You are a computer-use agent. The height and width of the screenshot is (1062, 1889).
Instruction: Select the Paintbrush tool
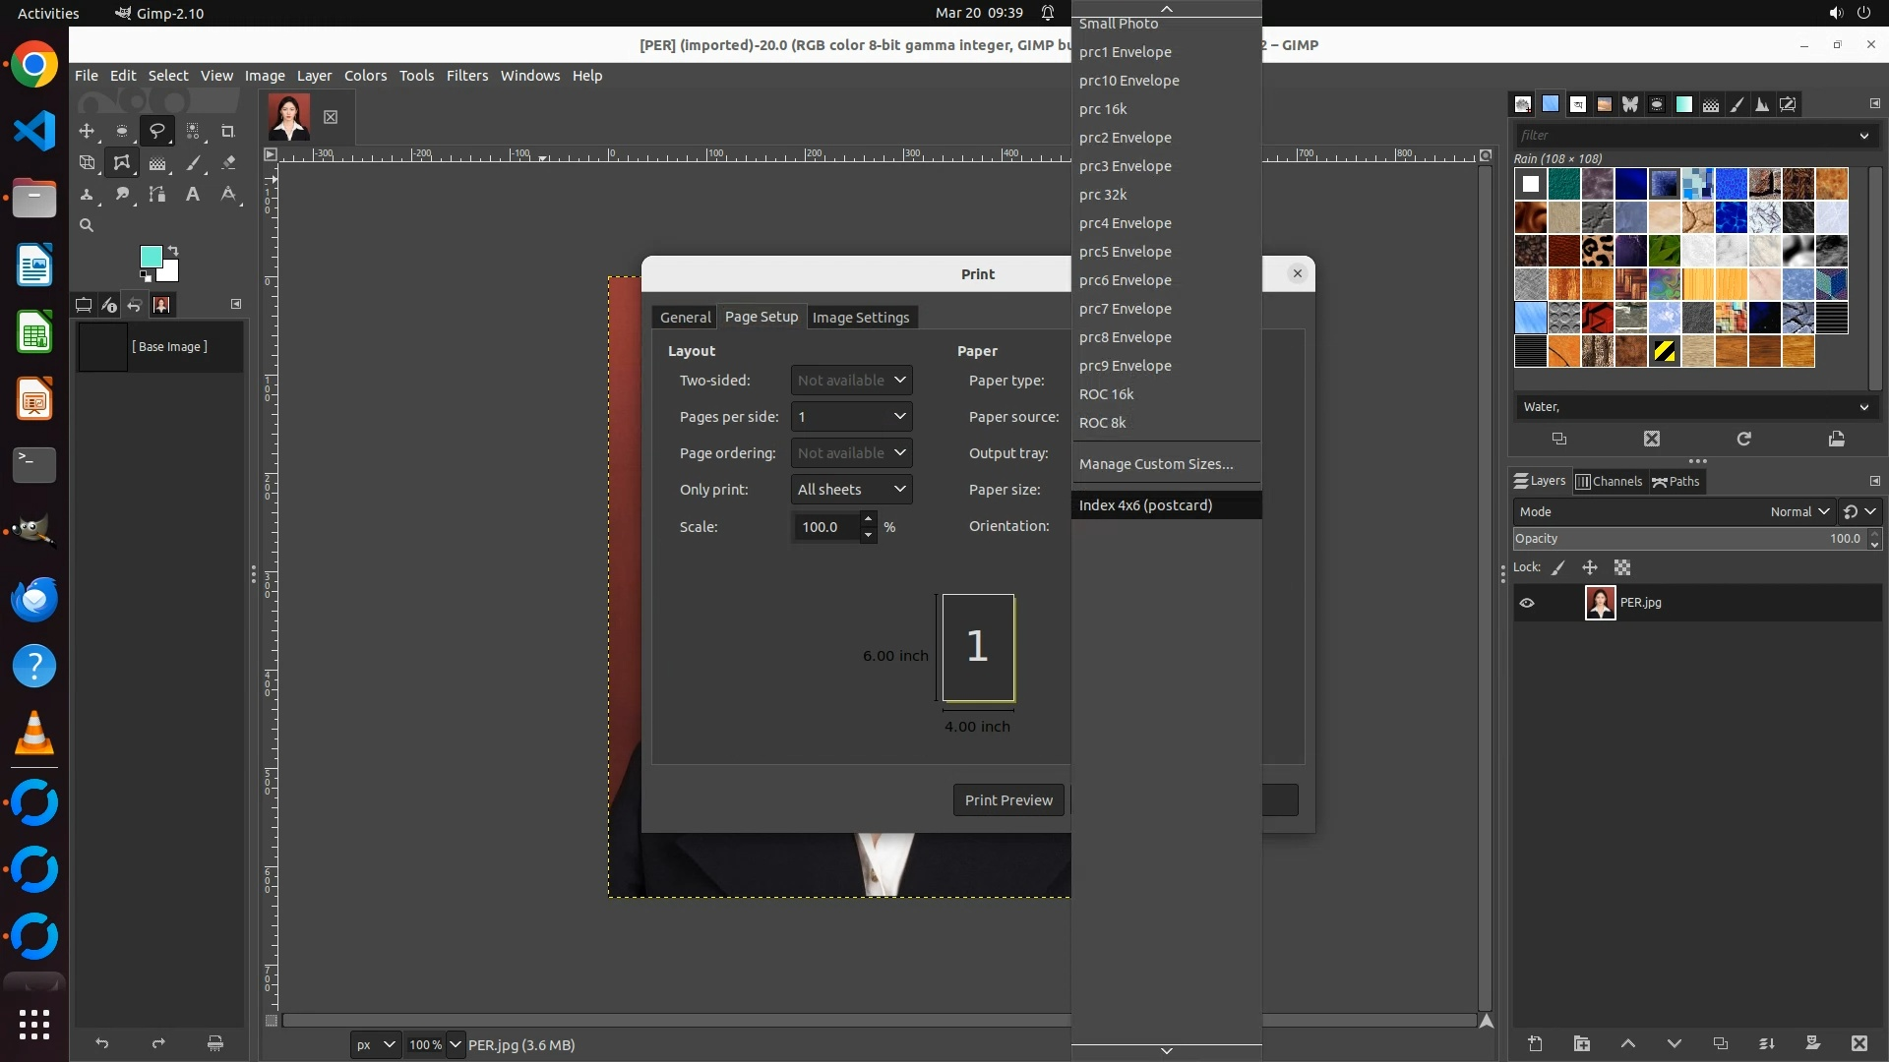pyautogui.click(x=193, y=163)
